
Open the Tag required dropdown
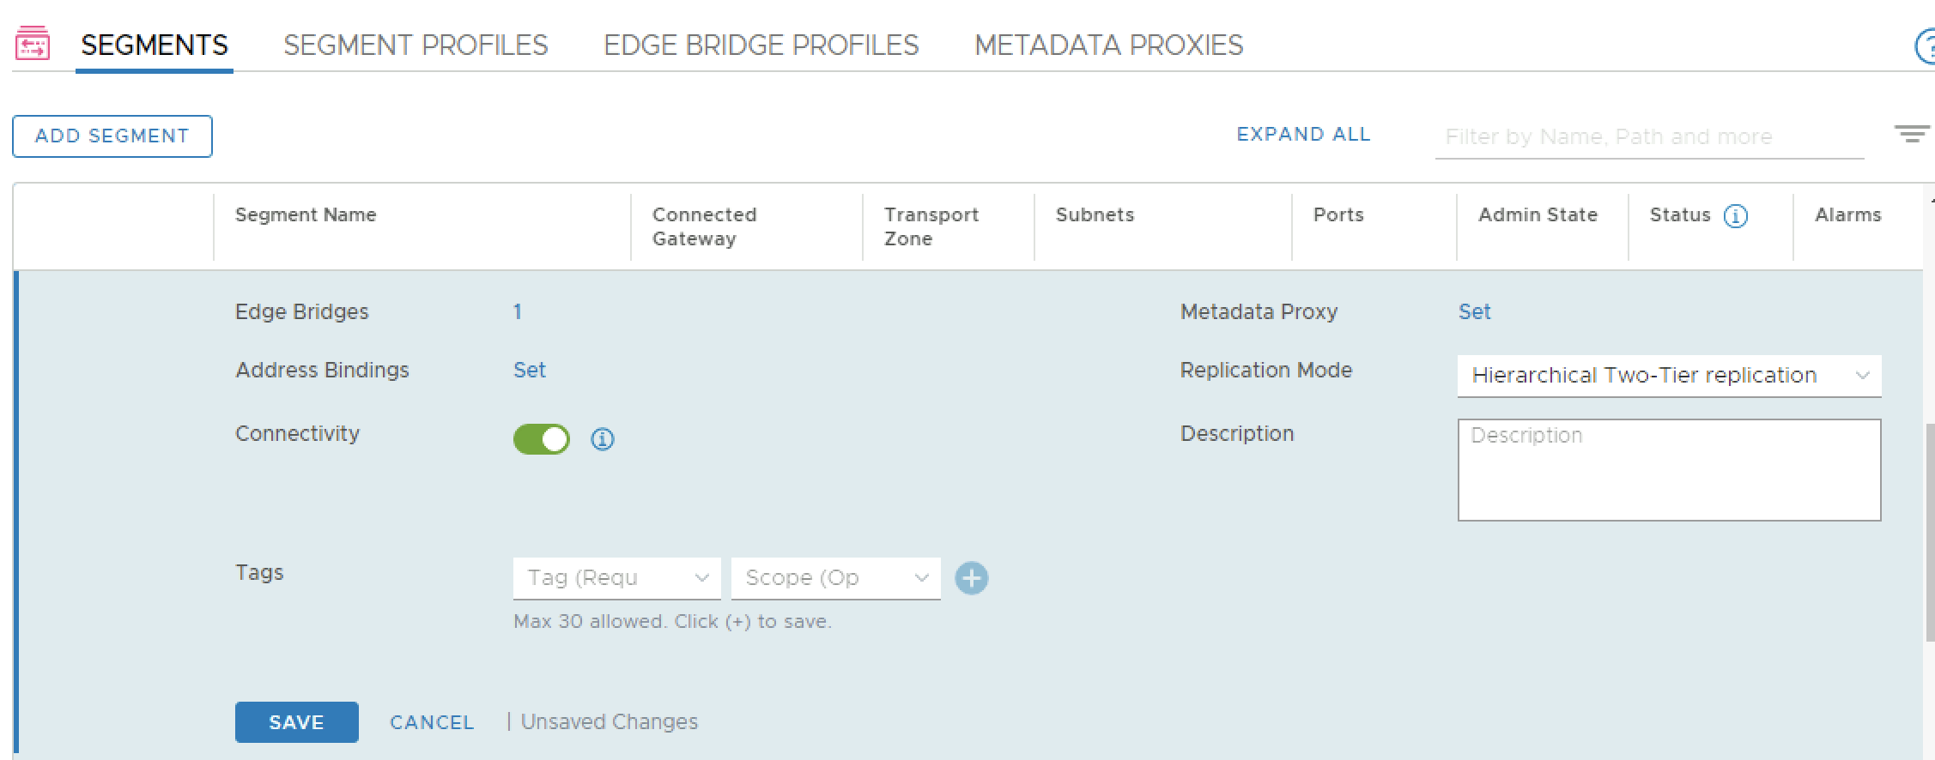[x=616, y=578]
